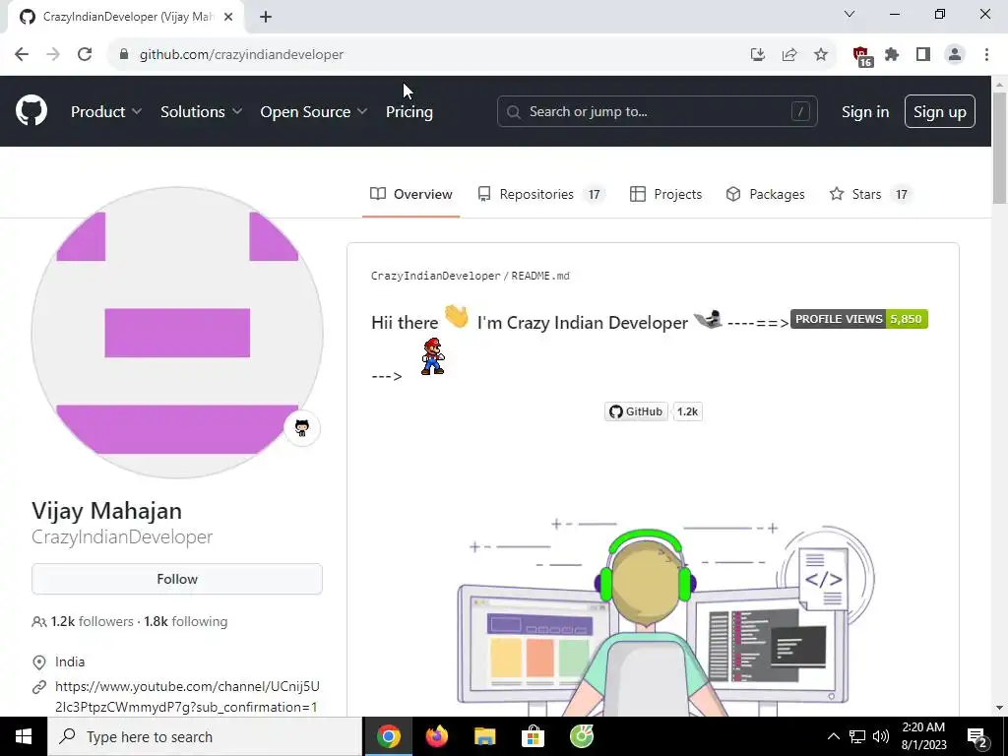This screenshot has width=1008, height=756.
Task: Click the India location text
Action: click(70, 661)
